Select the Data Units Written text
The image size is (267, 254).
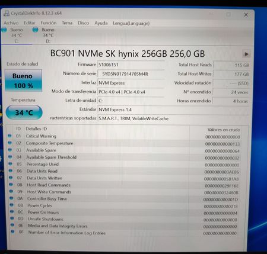[x=44, y=178]
